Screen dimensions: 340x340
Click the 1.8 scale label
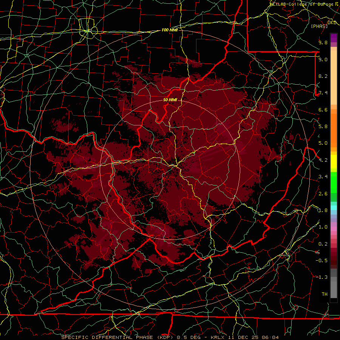[x=323, y=210]
